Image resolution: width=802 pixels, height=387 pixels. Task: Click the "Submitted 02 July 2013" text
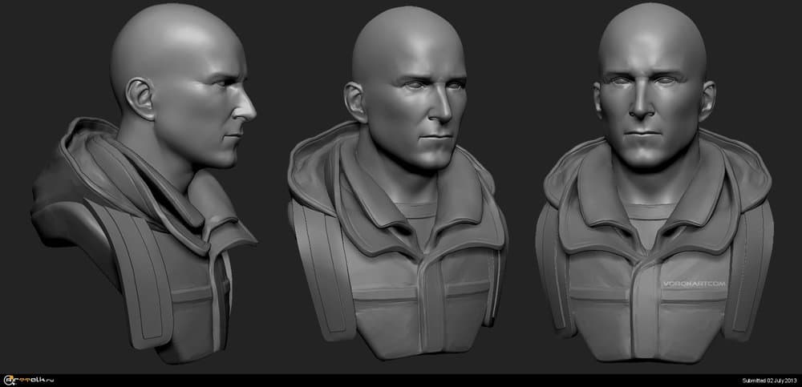(x=767, y=381)
